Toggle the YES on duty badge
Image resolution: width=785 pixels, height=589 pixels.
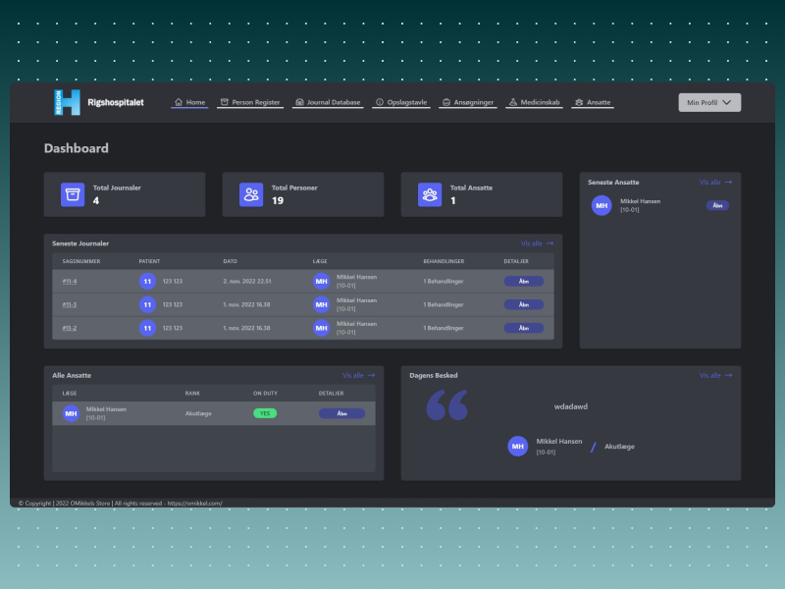click(265, 413)
